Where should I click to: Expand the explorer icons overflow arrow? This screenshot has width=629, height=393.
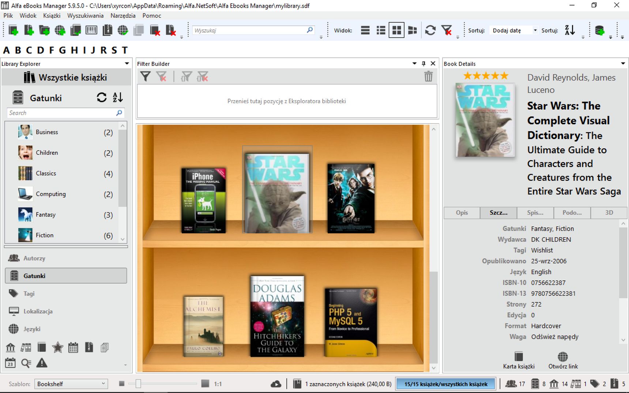coord(125,365)
